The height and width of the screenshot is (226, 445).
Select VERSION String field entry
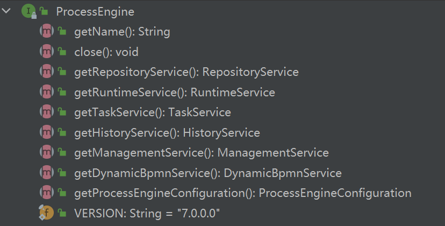point(147,213)
